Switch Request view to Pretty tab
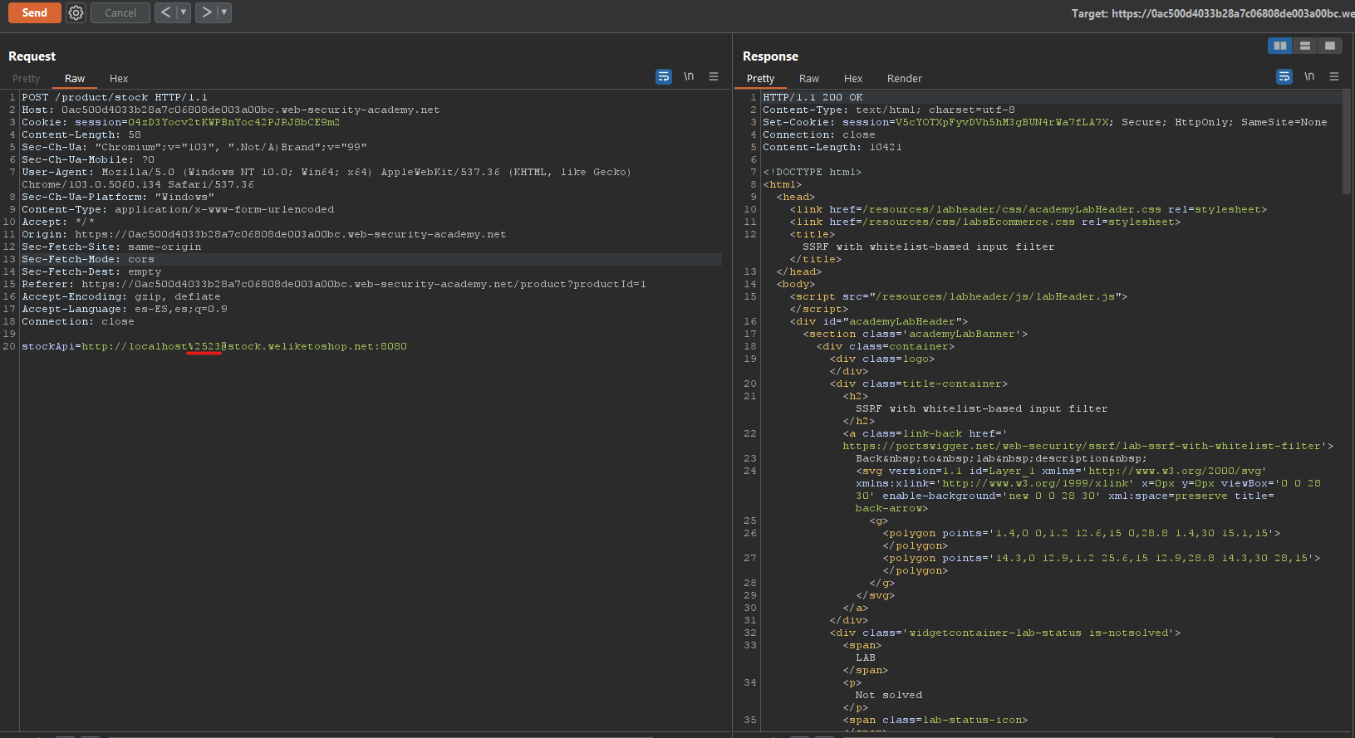The image size is (1355, 738). (x=26, y=78)
